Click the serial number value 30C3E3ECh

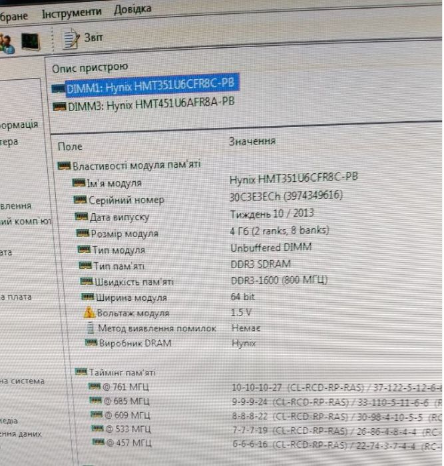tap(255, 196)
